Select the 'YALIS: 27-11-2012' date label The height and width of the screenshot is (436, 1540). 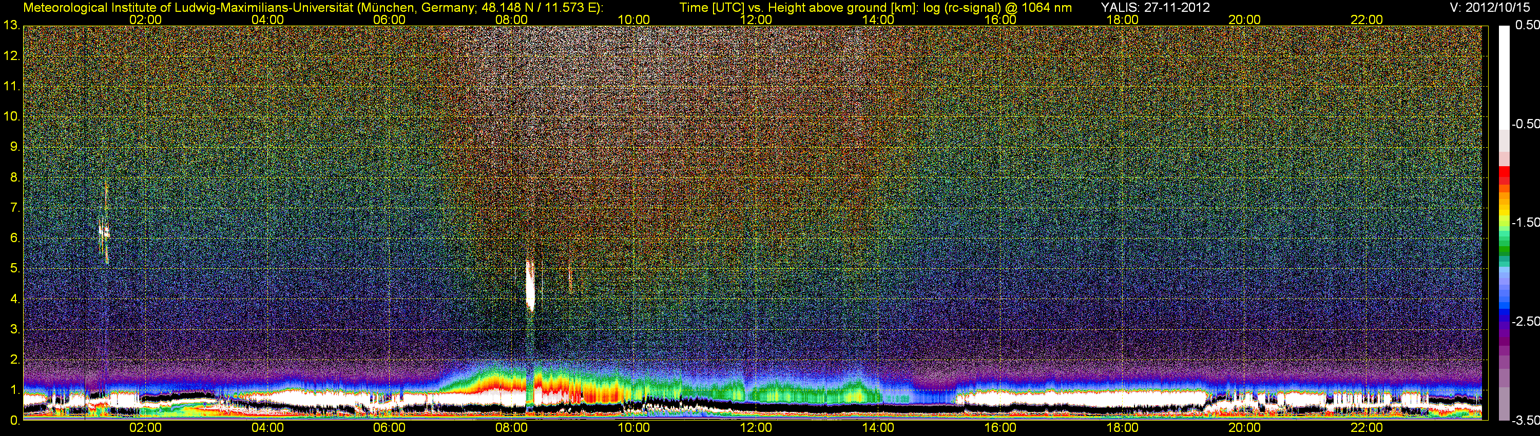(x=1155, y=7)
